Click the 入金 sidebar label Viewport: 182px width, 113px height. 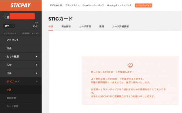point(9,65)
